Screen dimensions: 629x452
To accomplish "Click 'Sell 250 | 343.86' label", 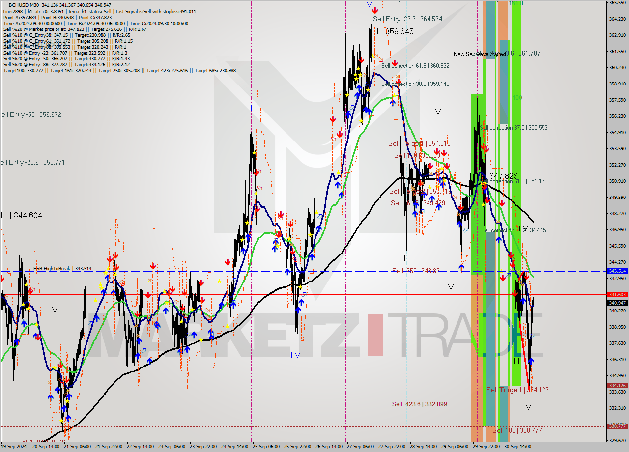I will [x=416, y=271].
